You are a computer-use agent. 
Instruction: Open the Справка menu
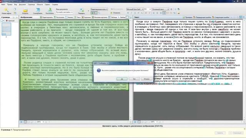tap(55, 5)
